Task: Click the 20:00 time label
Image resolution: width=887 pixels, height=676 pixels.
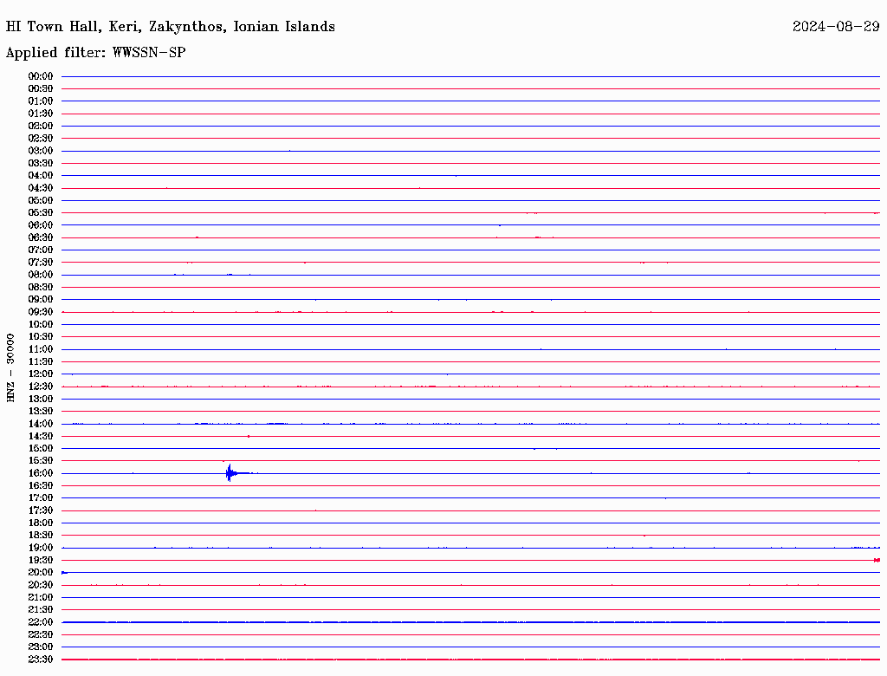Action: click(x=41, y=572)
